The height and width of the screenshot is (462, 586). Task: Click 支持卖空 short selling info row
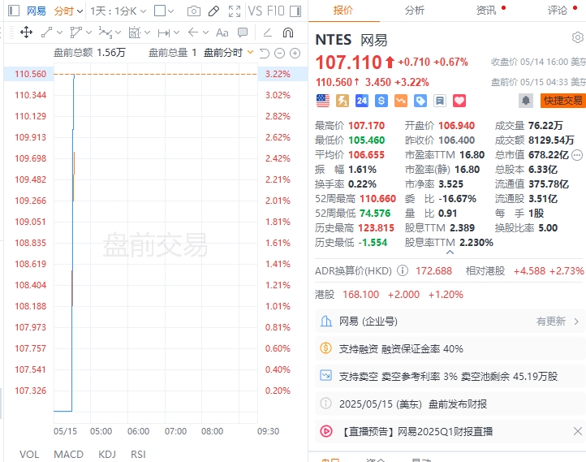pyautogui.click(x=450, y=376)
